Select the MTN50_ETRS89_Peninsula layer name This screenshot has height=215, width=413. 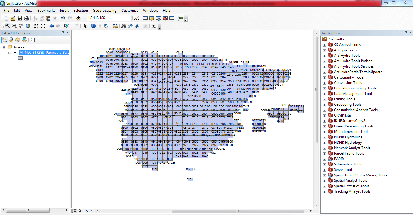[x=44, y=53]
